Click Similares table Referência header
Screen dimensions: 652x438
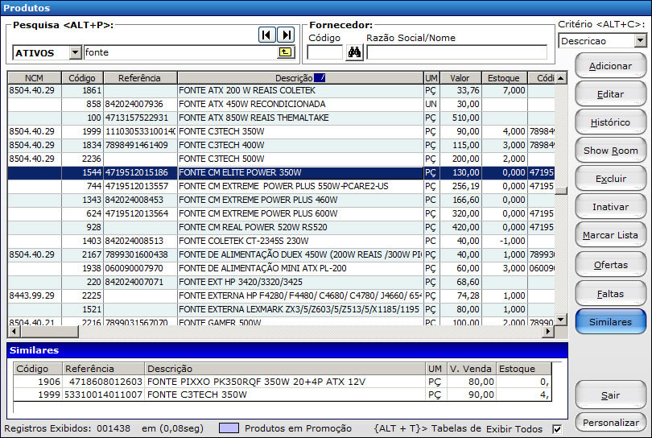click(103, 369)
